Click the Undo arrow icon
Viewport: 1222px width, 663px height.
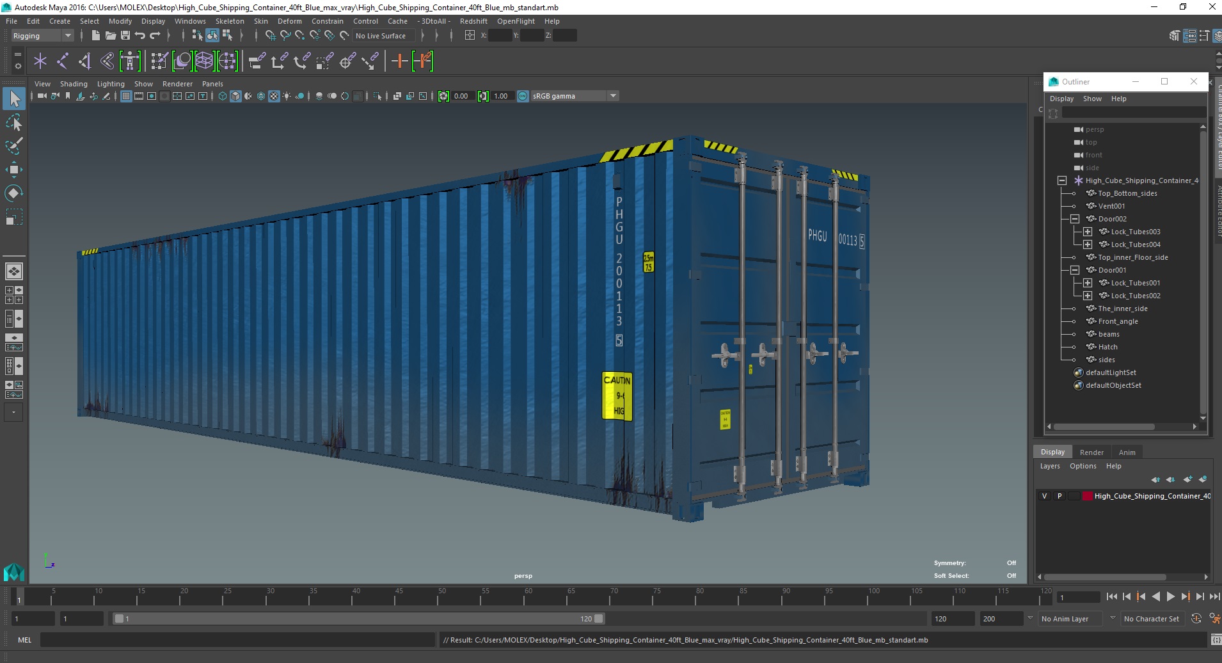point(140,36)
